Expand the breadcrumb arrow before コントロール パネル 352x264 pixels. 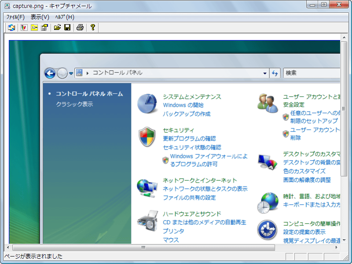tap(88, 73)
